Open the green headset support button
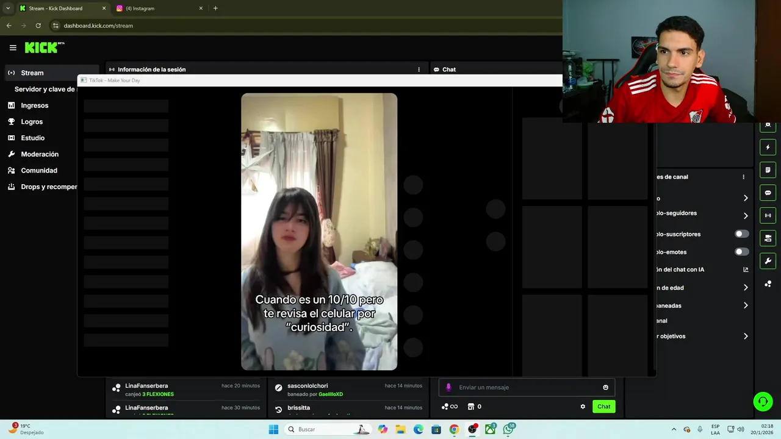 pos(763,401)
